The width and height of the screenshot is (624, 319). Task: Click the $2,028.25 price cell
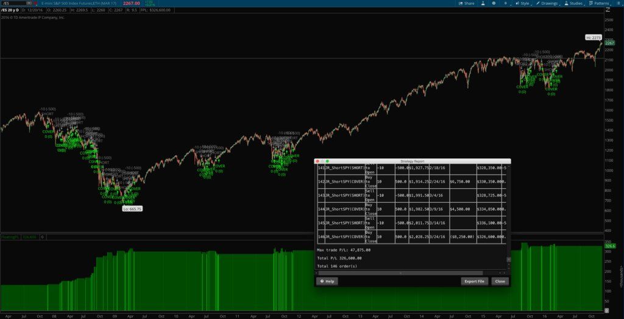point(419,237)
